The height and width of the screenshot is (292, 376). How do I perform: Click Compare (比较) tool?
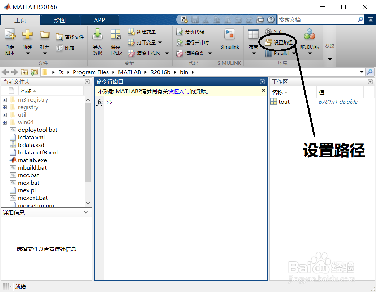coord(65,48)
